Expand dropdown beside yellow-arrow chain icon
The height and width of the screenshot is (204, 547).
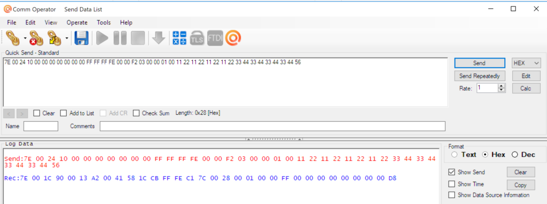pos(67,38)
